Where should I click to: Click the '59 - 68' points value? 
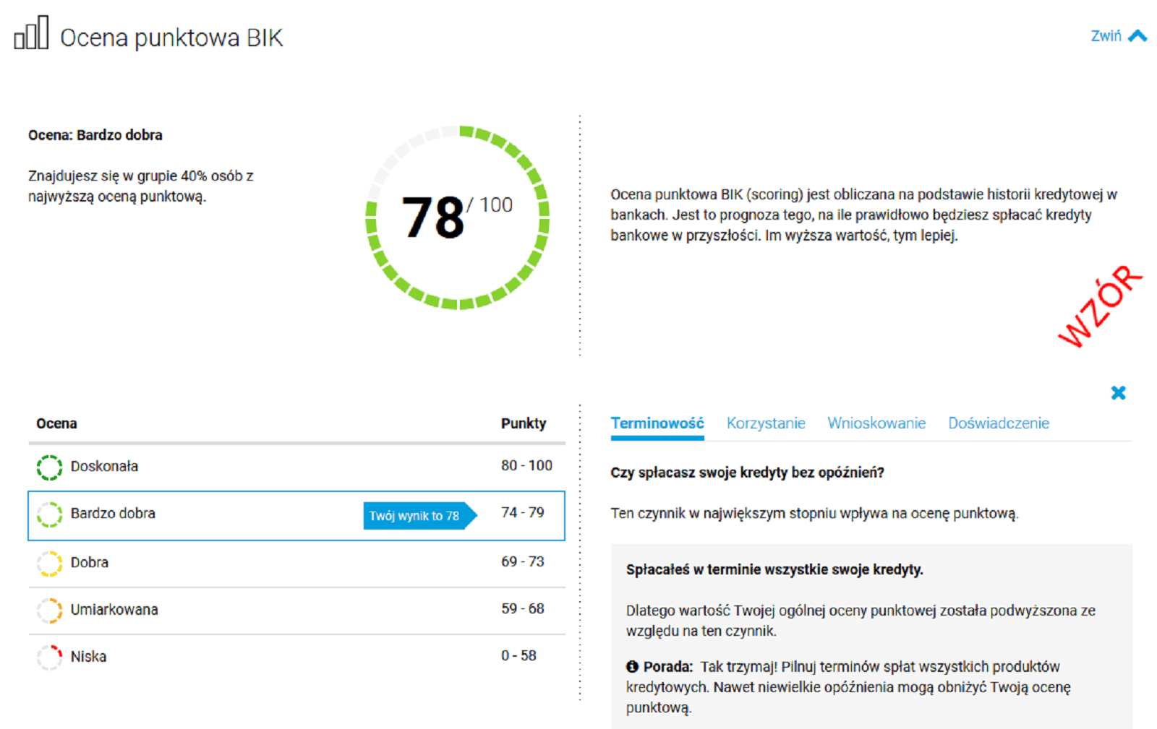pyautogui.click(x=522, y=608)
